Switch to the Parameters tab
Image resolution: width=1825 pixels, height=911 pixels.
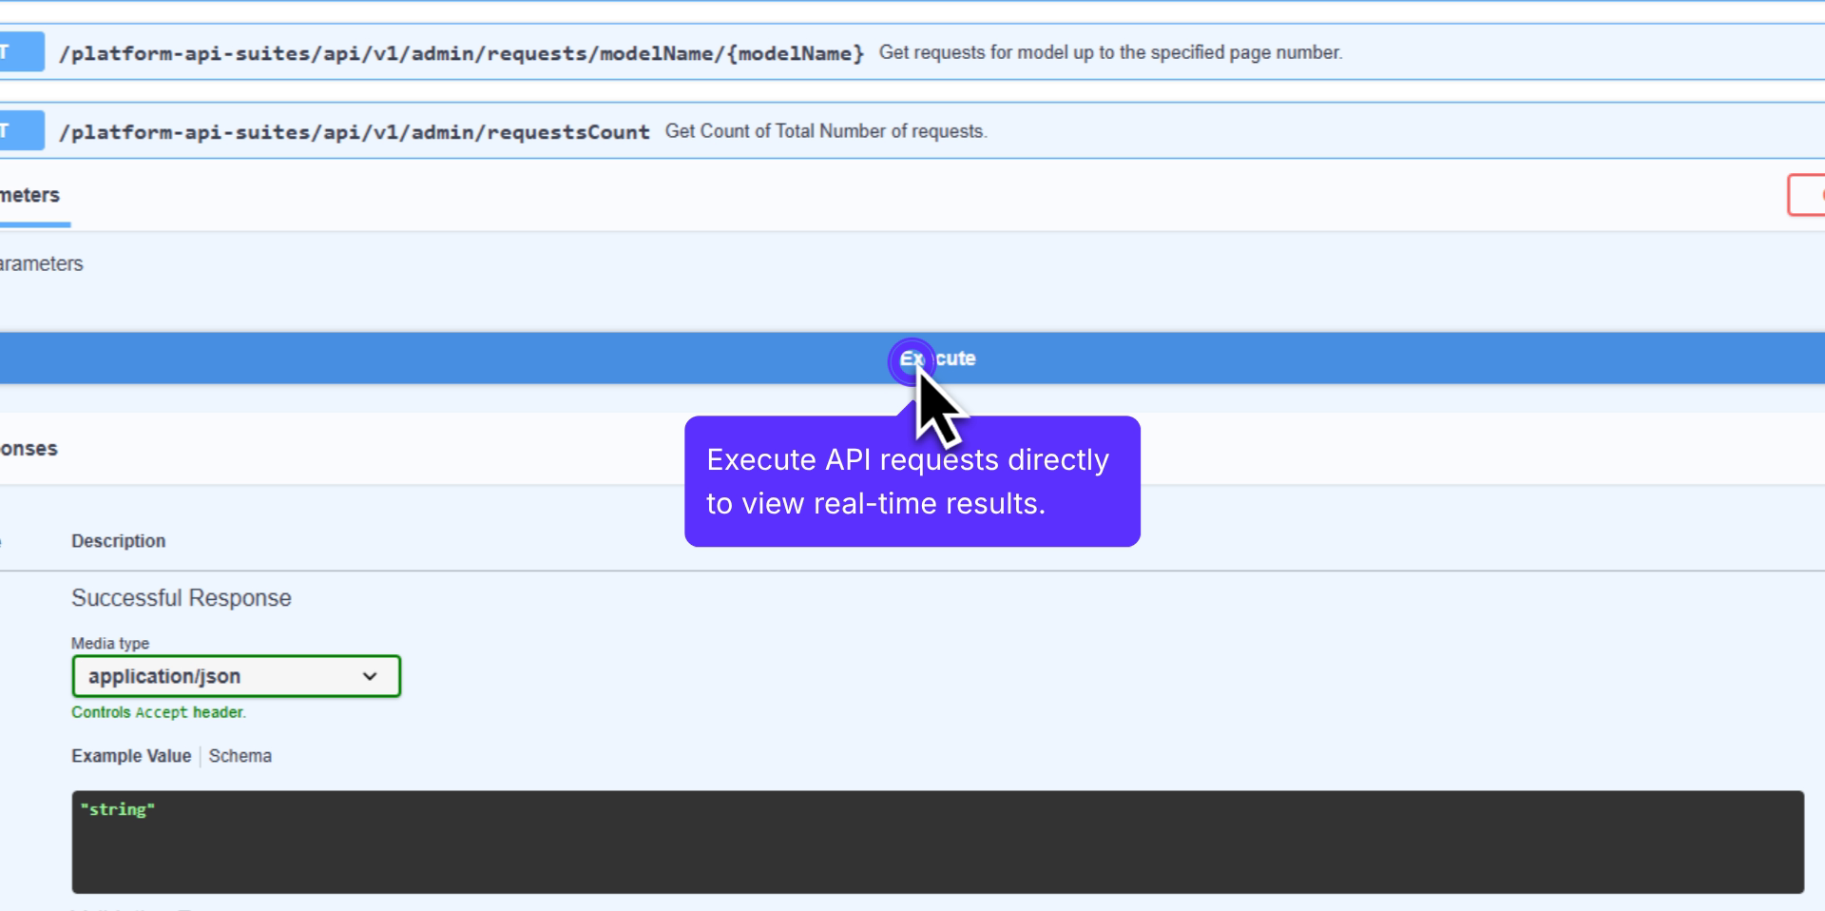(x=30, y=195)
